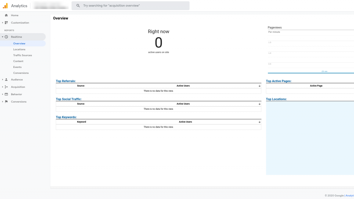The height and width of the screenshot is (199, 354).
Task: Click the Customization dashboard icon
Action: click(6, 23)
